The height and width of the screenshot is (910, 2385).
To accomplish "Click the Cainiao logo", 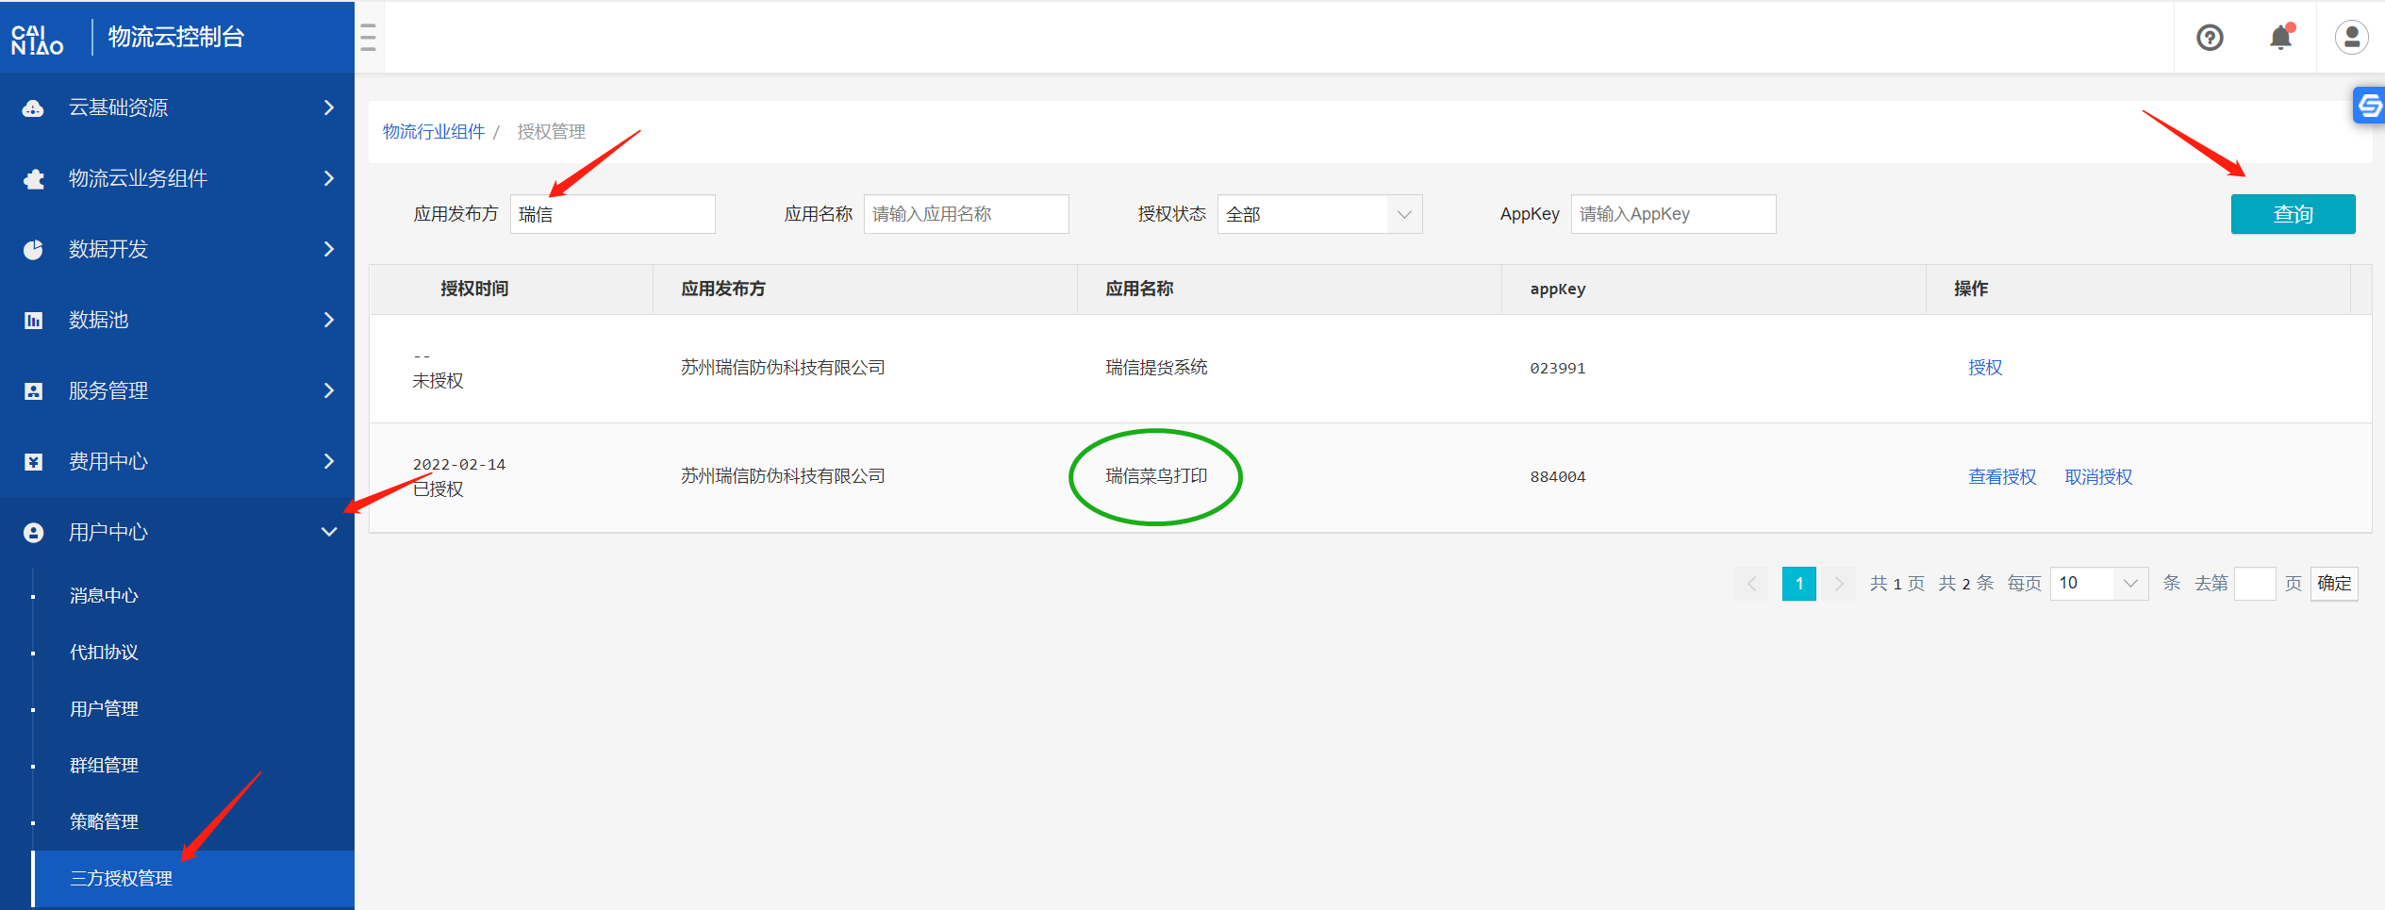I will point(38,39).
